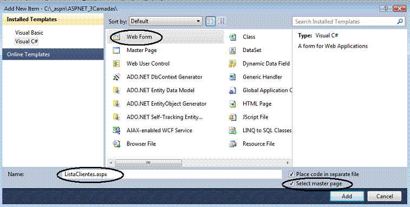410x207 pixels.
Task: Select the 'ADO.NET DbContext Generator' label
Action: click(x=165, y=77)
